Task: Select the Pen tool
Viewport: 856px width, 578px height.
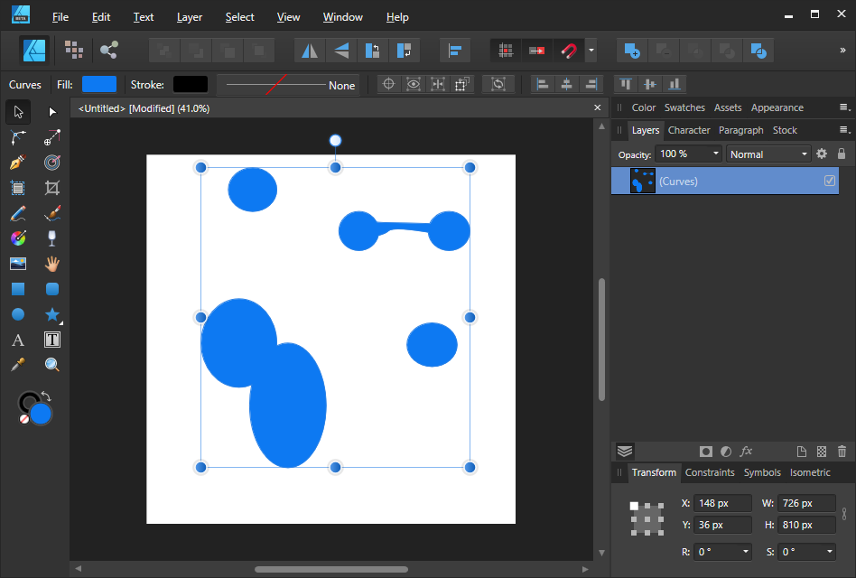Action: (x=17, y=163)
